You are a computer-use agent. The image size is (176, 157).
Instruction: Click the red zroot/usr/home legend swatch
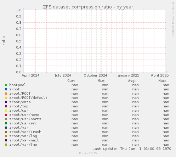(x=6, y=115)
